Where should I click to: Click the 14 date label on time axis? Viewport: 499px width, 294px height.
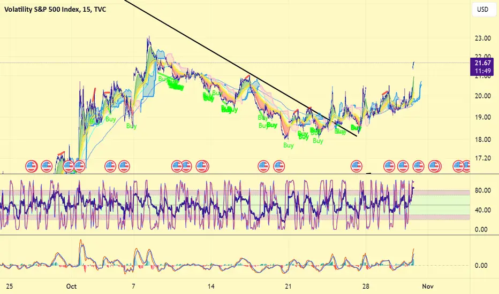tap(211, 287)
